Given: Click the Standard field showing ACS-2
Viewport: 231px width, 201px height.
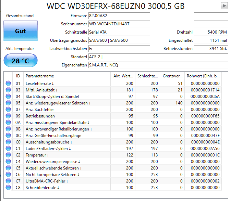Looking at the screenshot, I should click(158, 57).
